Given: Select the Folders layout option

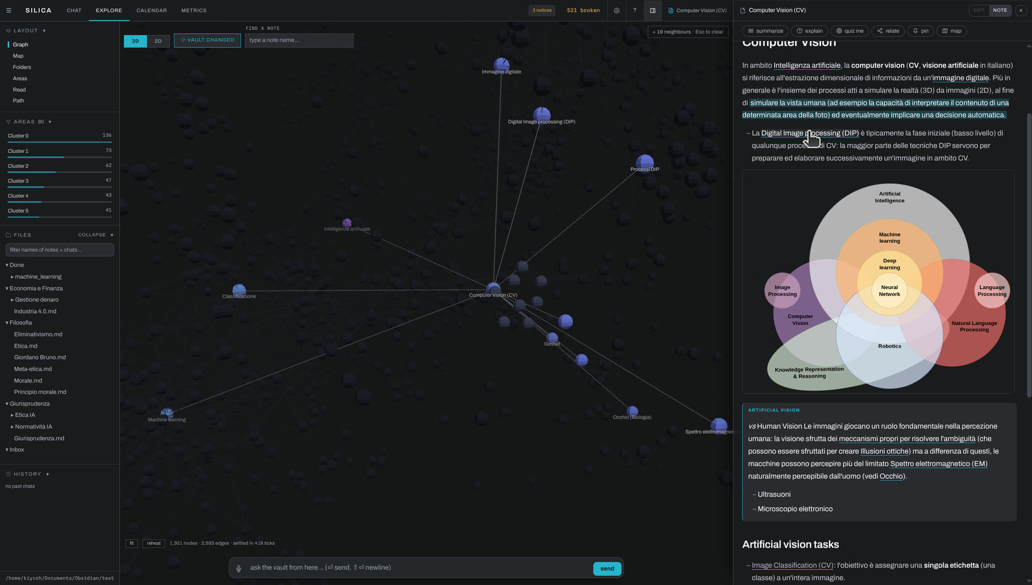Looking at the screenshot, I should (22, 67).
